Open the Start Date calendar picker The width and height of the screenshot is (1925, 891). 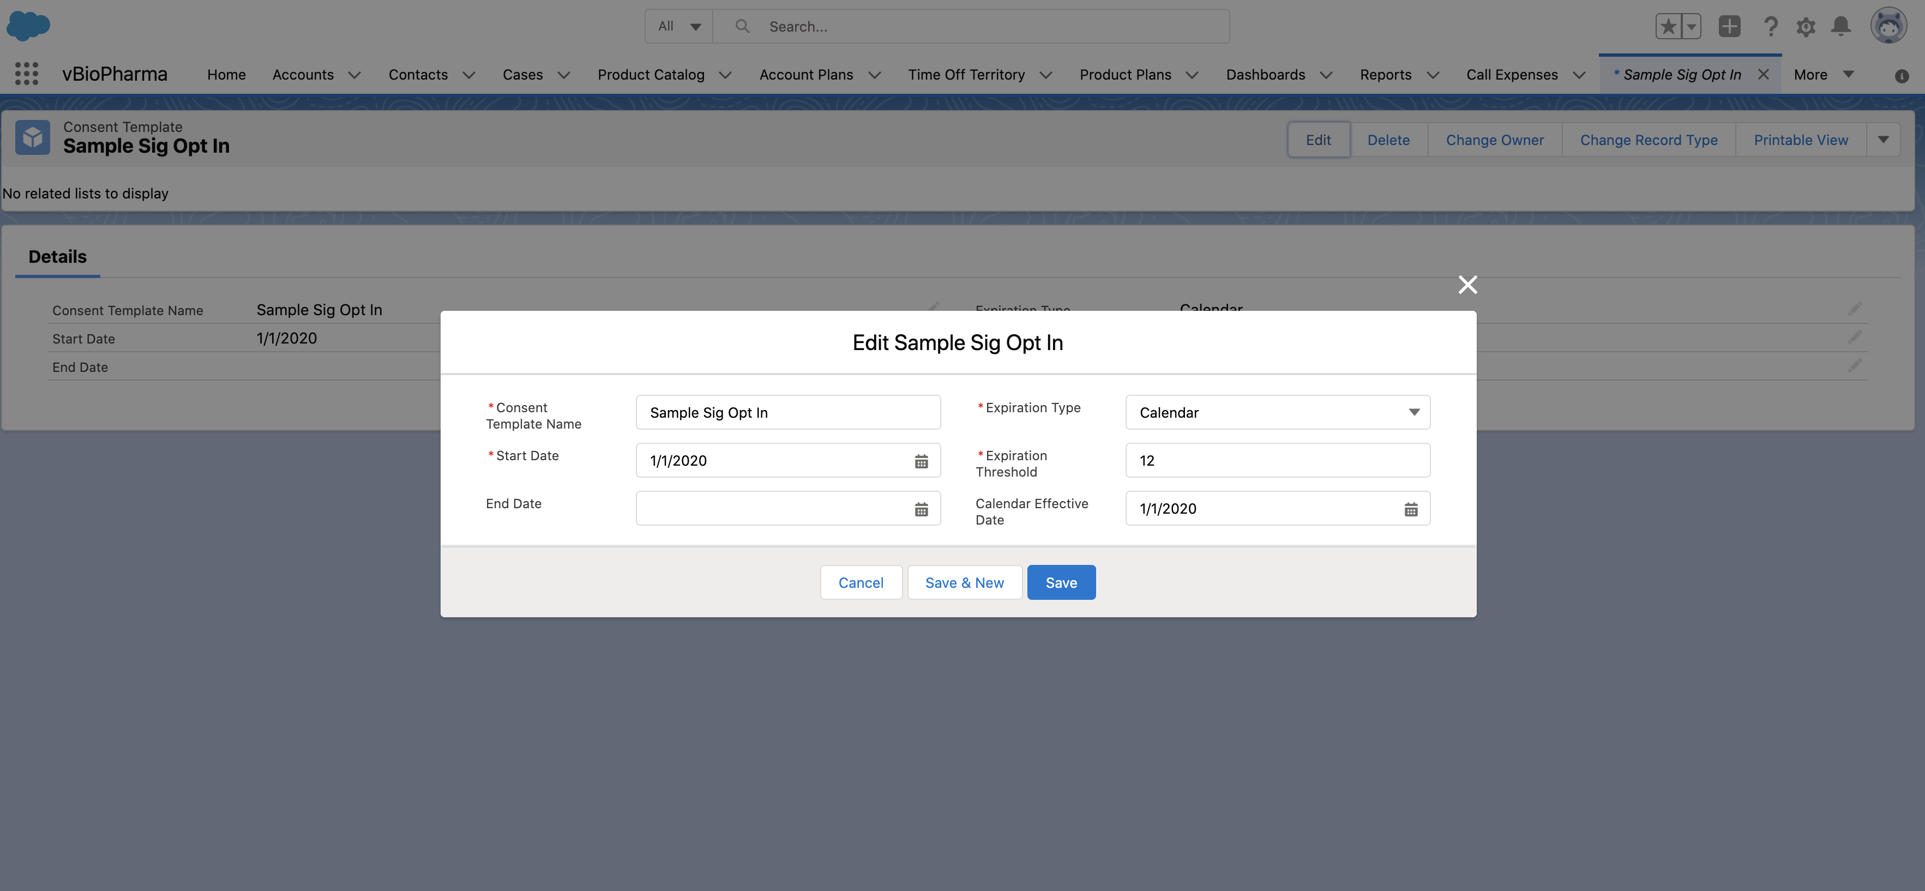pos(921,461)
